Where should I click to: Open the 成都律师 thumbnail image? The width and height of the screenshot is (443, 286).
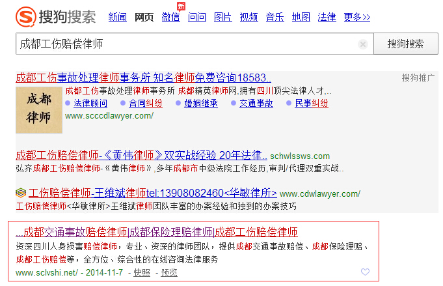[x=38, y=109]
